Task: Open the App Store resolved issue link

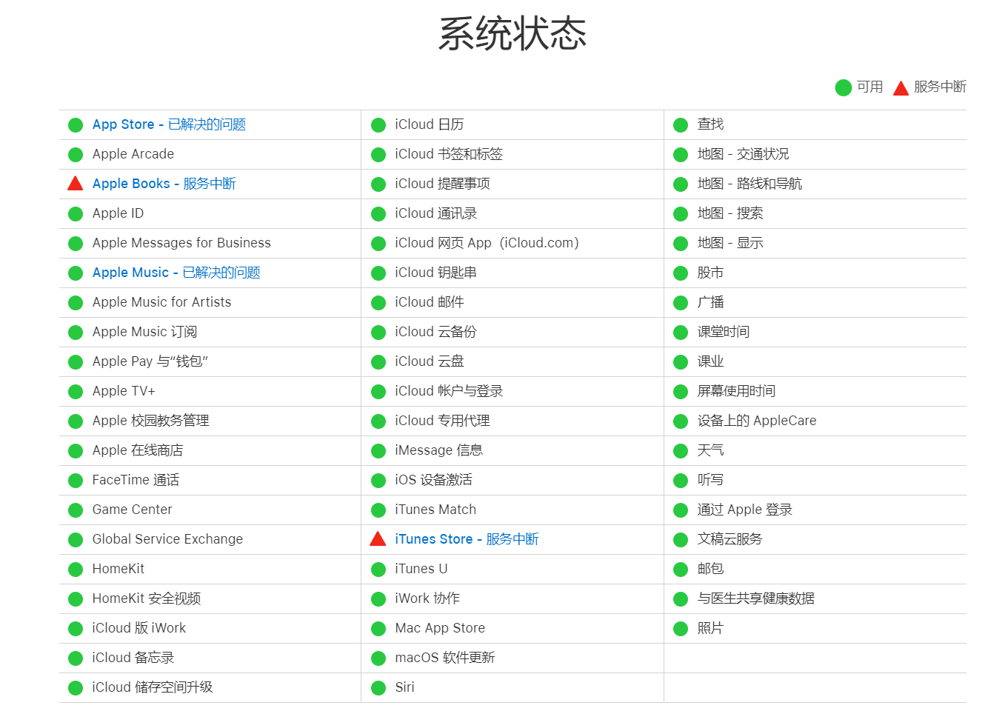Action: pos(169,124)
